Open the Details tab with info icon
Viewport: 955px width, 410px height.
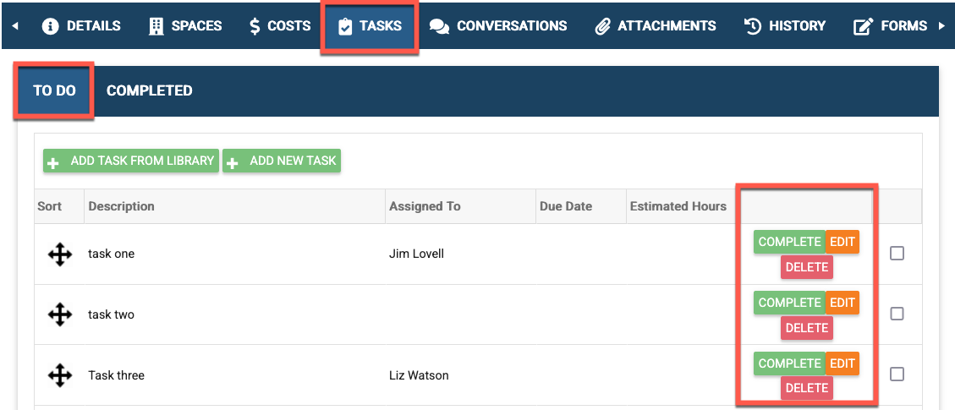(x=81, y=26)
